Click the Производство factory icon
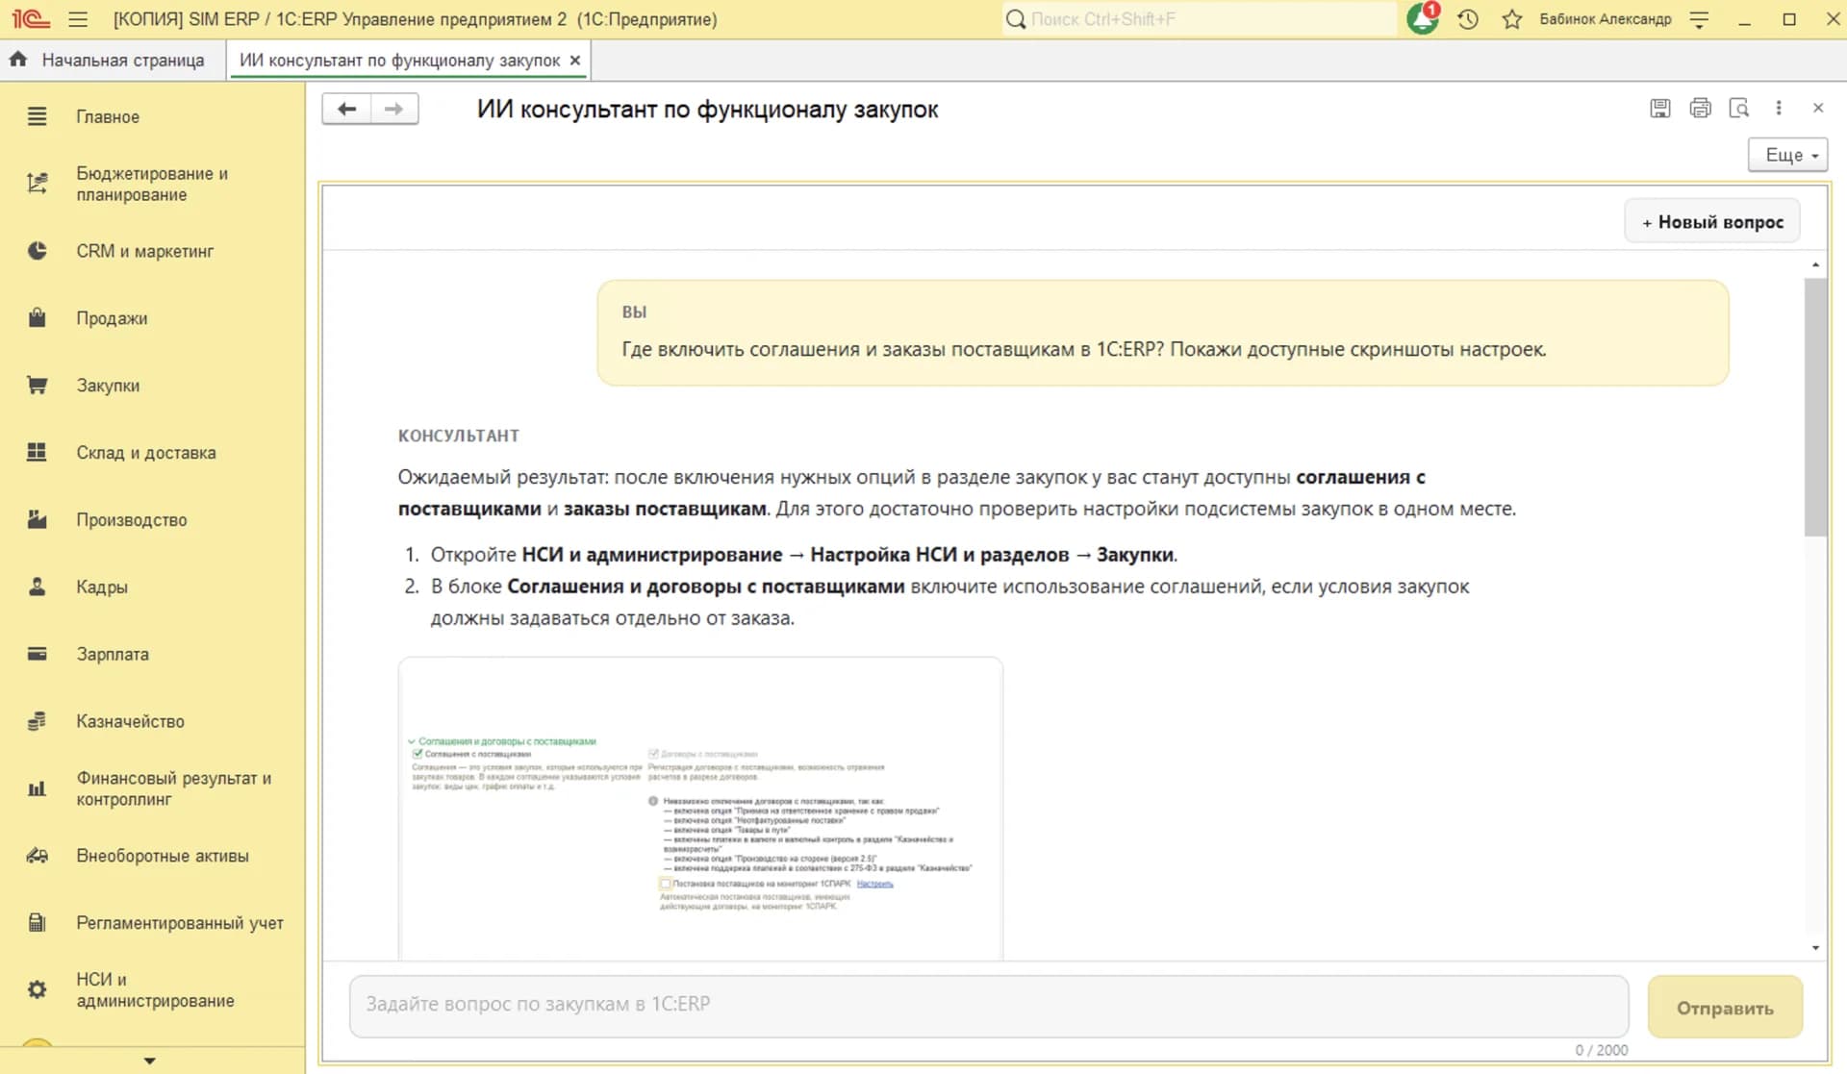The image size is (1847, 1074). coord(37,520)
